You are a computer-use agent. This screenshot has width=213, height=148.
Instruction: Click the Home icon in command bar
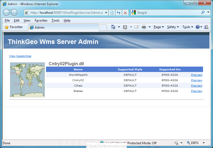(113, 27)
